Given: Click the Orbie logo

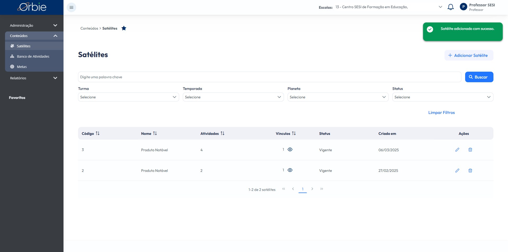Looking at the screenshot, I should (32, 7).
